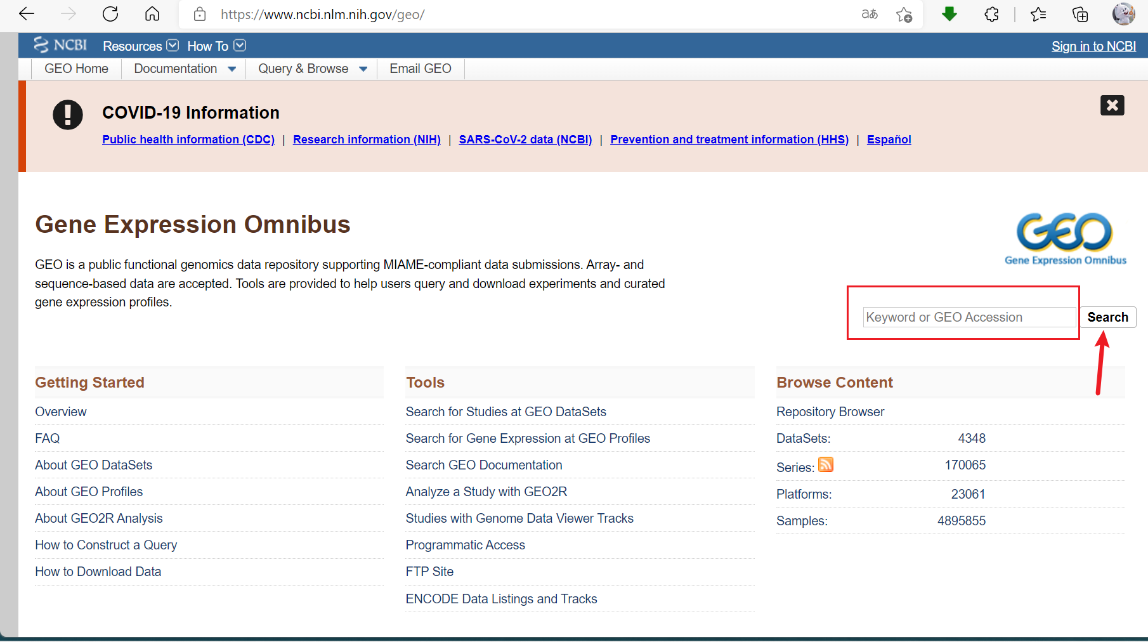This screenshot has width=1148, height=642.
Task: Go back with the browser back arrow
Action: point(27,14)
